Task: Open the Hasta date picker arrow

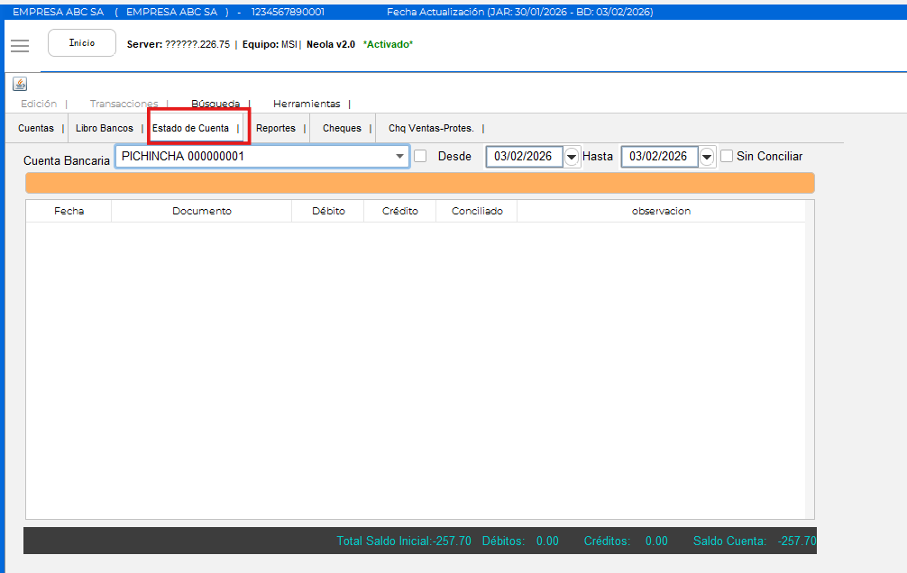Action: pyautogui.click(x=707, y=157)
